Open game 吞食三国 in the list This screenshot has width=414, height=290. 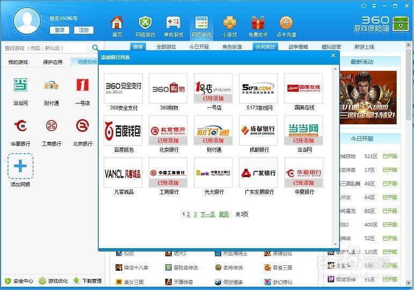tap(278, 267)
